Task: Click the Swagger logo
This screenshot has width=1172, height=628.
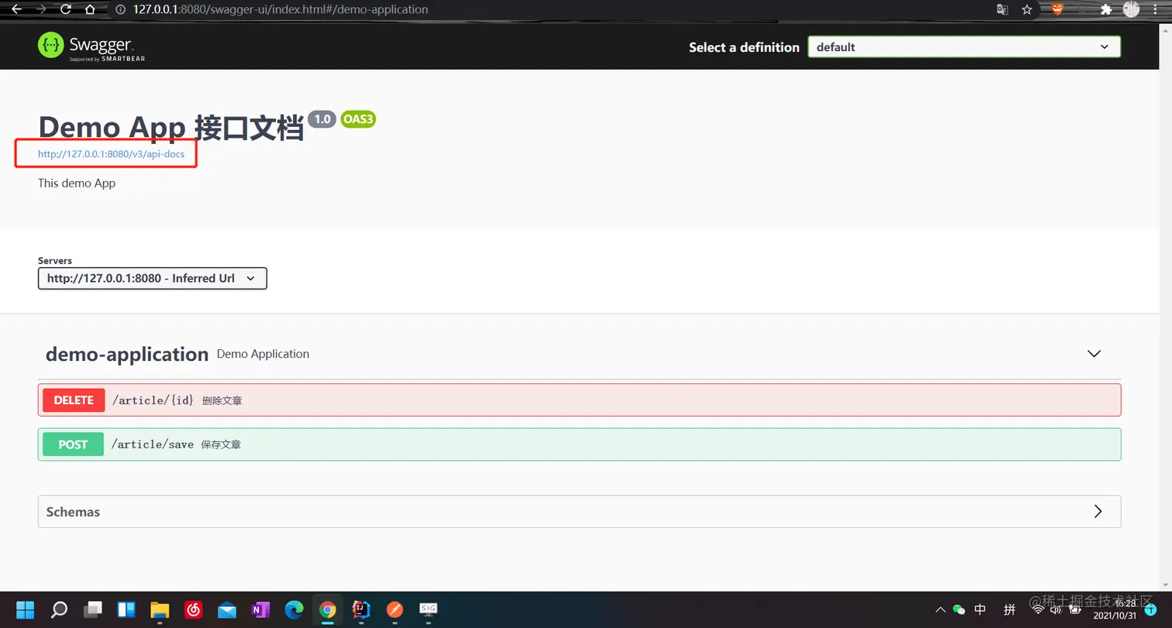Action: [x=91, y=46]
